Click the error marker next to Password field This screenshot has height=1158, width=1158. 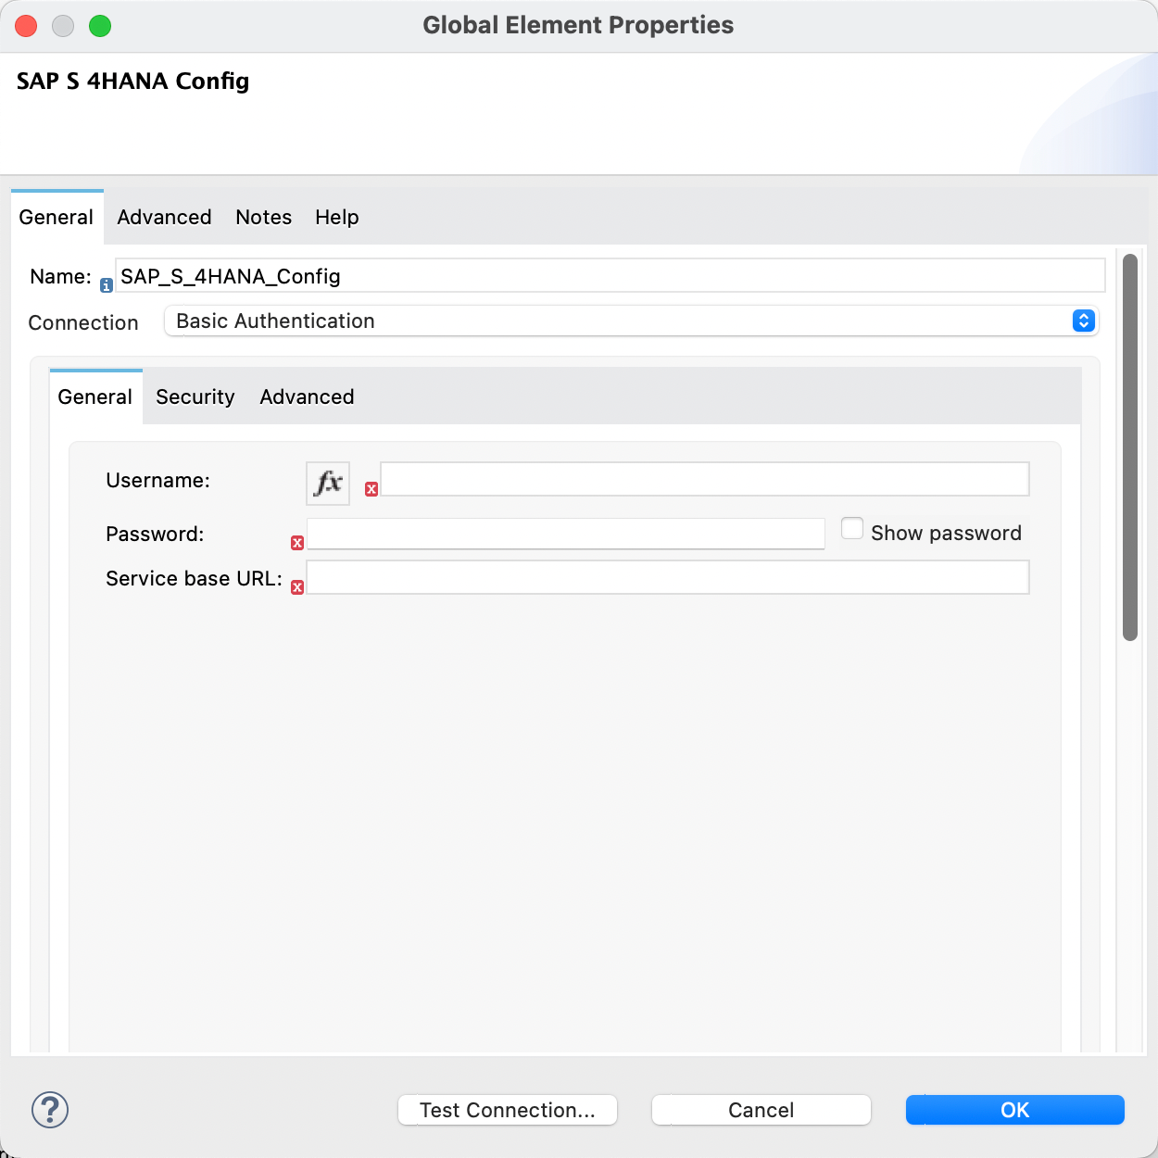(x=297, y=543)
